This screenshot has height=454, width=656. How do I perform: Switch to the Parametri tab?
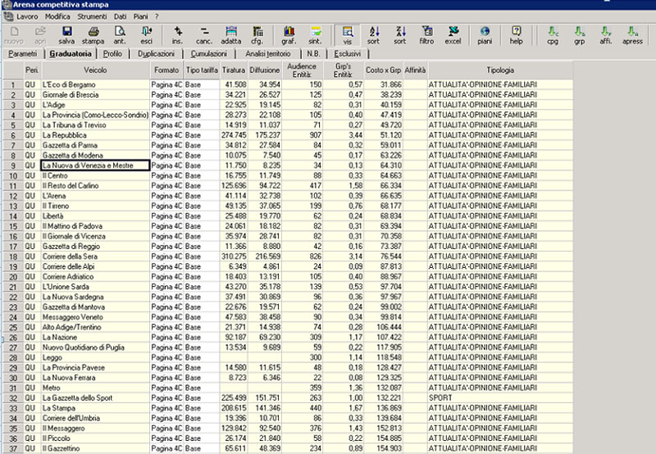tap(22, 53)
